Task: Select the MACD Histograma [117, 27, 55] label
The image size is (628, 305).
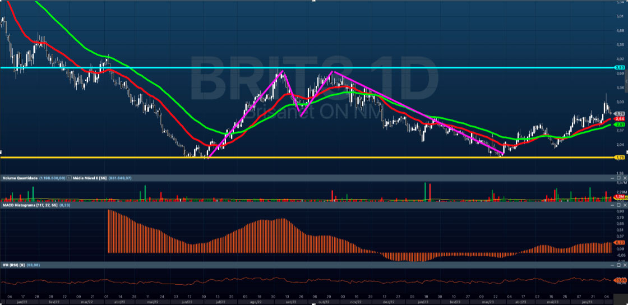Action: tap(30, 205)
